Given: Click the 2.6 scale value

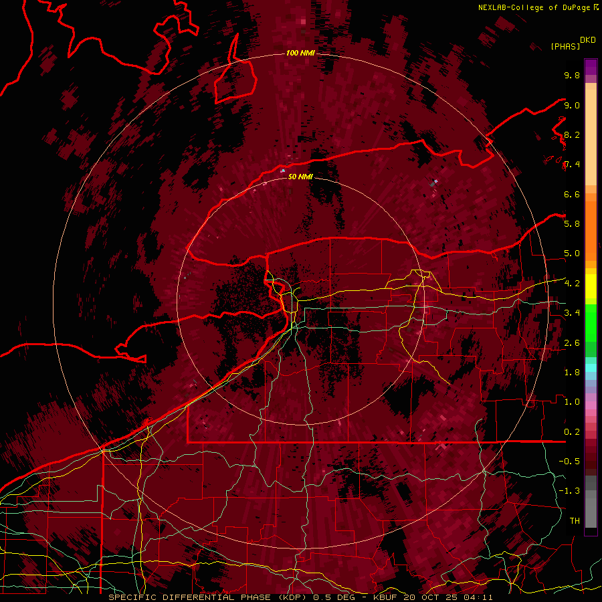Looking at the screenshot, I should (x=572, y=342).
